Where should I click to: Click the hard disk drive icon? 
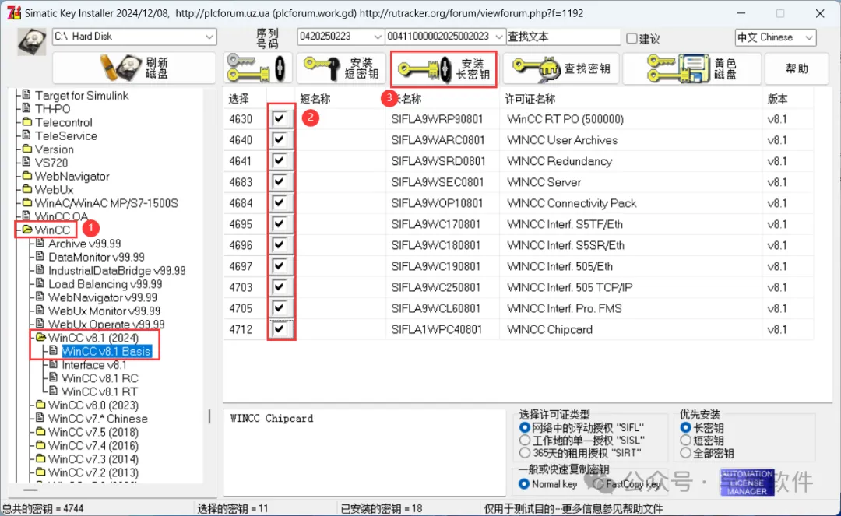[32, 42]
